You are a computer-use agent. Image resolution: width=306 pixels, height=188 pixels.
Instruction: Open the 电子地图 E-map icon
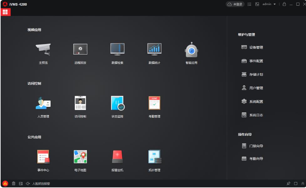click(80, 157)
